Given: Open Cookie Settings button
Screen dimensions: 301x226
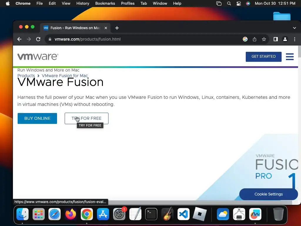Looking at the screenshot, I should (x=269, y=194).
